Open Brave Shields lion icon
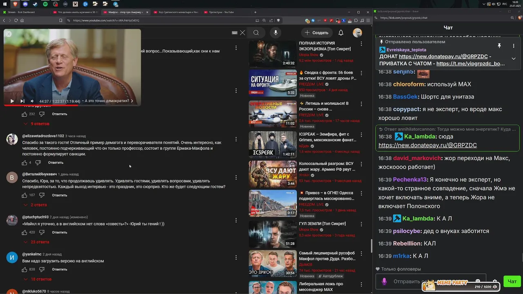 click(278, 20)
